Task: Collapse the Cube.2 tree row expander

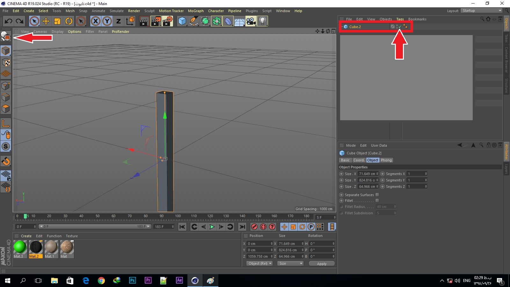Action: (x=342, y=27)
